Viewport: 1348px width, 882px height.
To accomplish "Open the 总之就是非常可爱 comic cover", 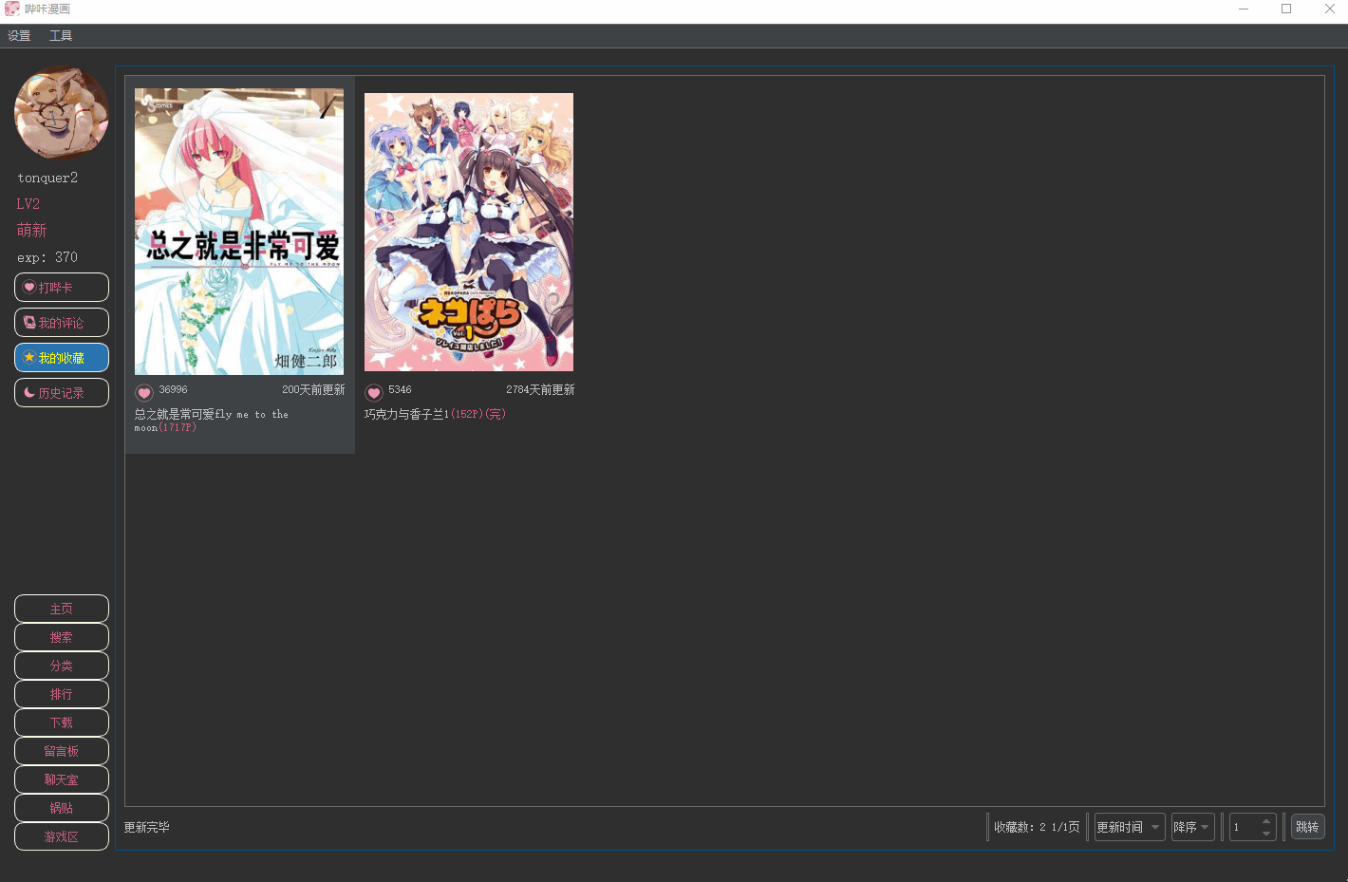I will pos(239,232).
